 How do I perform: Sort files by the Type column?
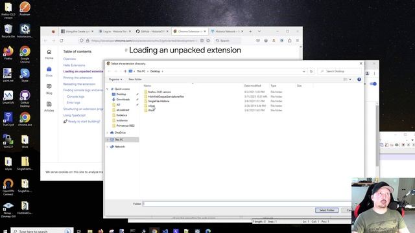274,85
